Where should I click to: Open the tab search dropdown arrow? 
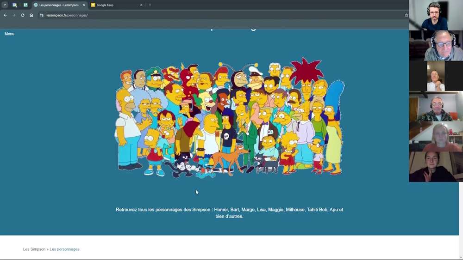click(5, 5)
